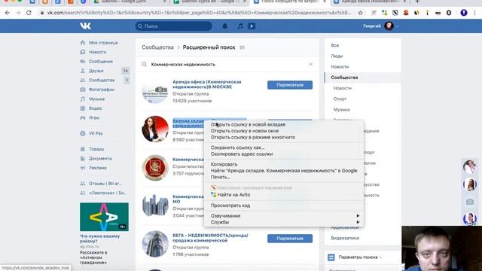The height and width of the screenshot is (271, 482).
Task: Focus the VK header Поиск field
Action: coord(174,26)
